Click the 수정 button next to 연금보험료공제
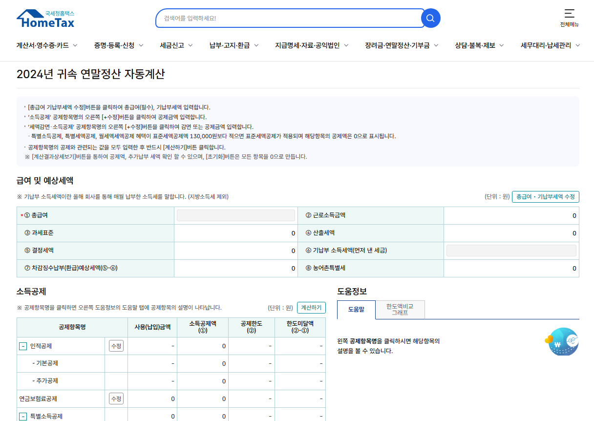594x421 pixels. click(117, 399)
